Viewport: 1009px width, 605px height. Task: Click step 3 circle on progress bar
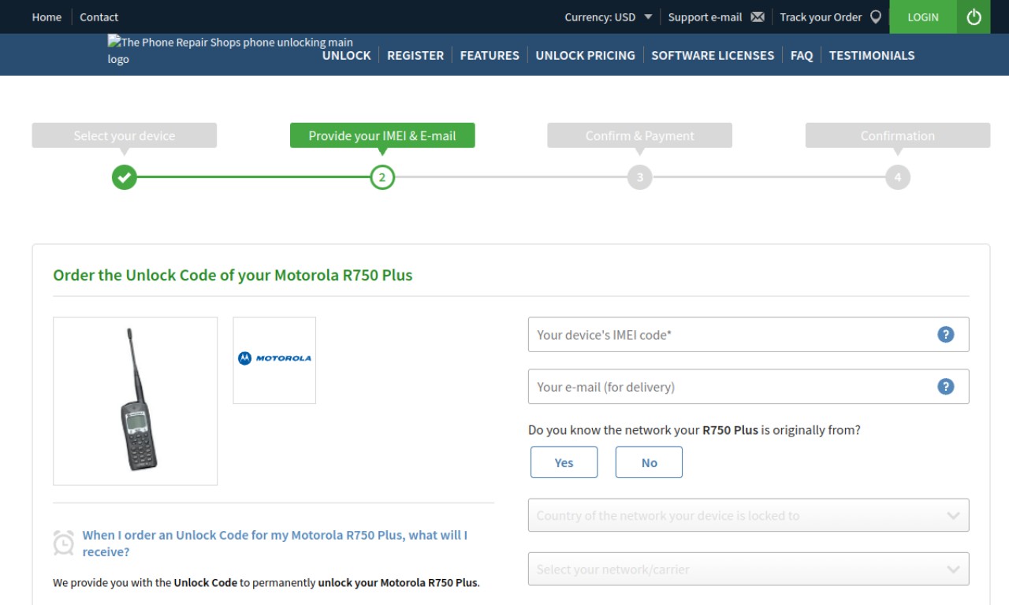click(639, 177)
